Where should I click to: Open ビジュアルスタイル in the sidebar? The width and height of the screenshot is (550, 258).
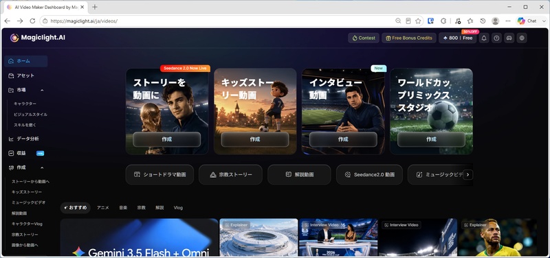pos(30,115)
